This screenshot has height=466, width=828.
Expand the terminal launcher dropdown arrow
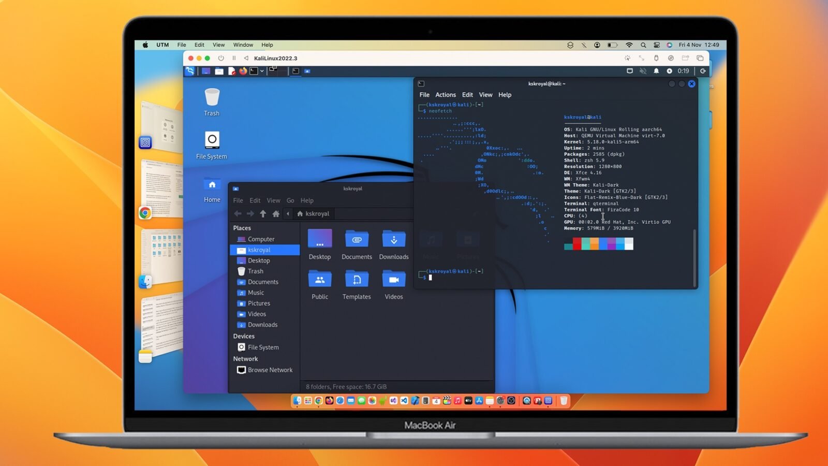pyautogui.click(x=262, y=71)
